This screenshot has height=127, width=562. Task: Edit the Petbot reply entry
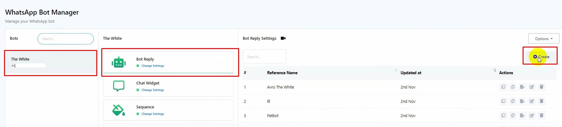click(x=532, y=116)
